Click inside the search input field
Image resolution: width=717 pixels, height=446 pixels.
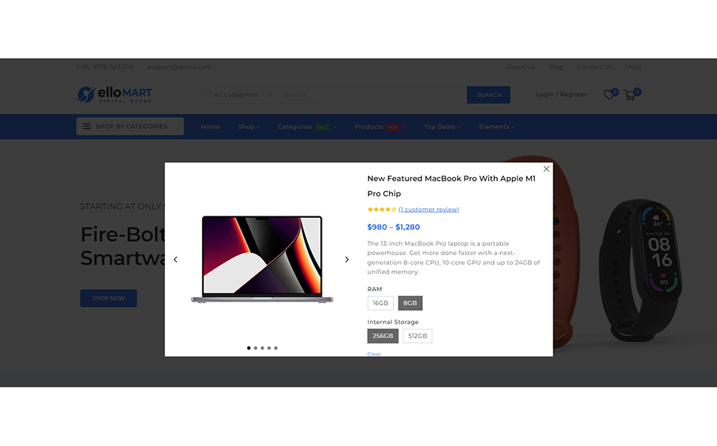click(373, 94)
